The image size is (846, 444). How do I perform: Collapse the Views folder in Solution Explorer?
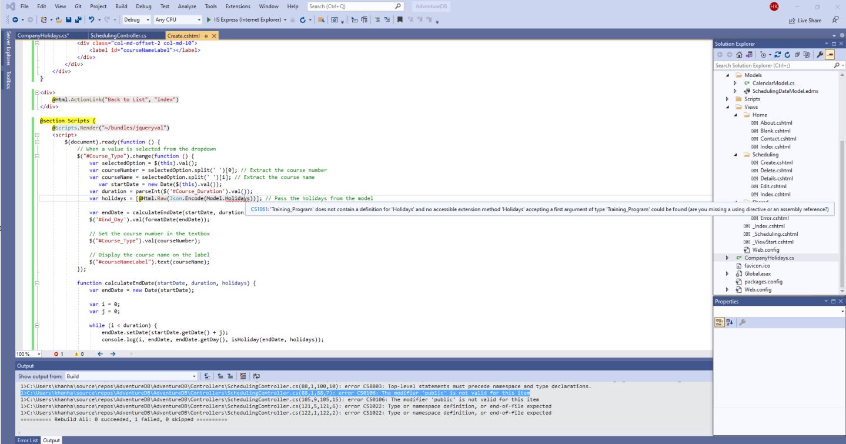point(727,106)
